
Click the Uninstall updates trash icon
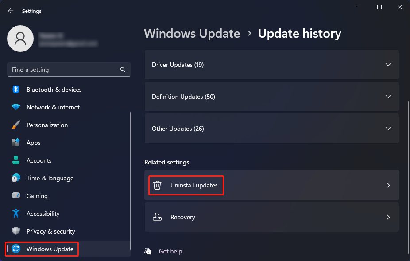(x=157, y=185)
